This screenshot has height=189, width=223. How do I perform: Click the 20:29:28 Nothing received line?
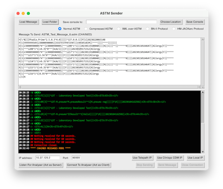click(x=47, y=142)
